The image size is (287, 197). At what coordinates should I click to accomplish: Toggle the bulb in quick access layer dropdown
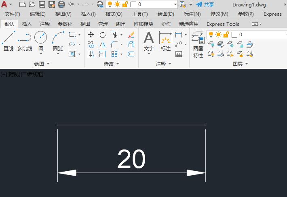110,4
